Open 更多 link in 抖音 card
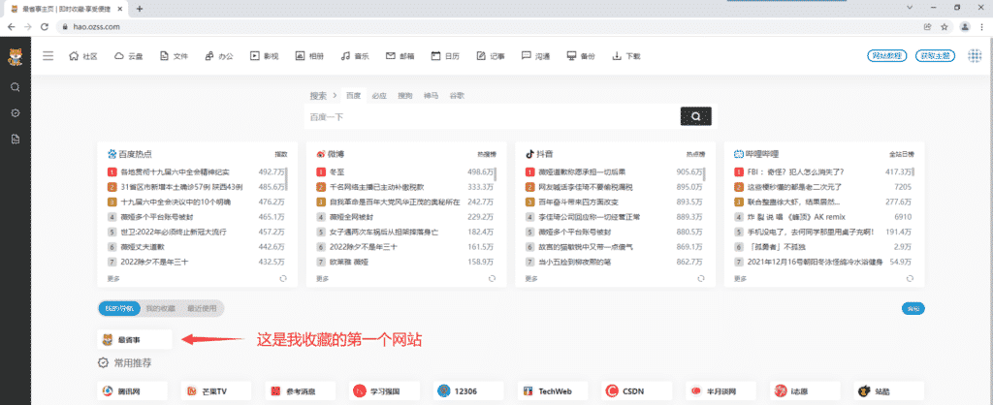The image size is (993, 405). pos(532,278)
